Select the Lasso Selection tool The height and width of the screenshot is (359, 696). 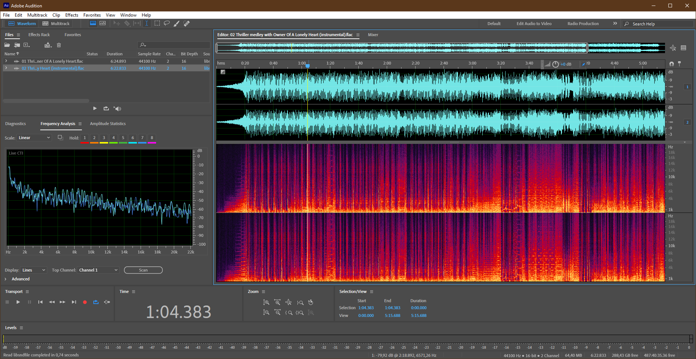click(x=167, y=23)
